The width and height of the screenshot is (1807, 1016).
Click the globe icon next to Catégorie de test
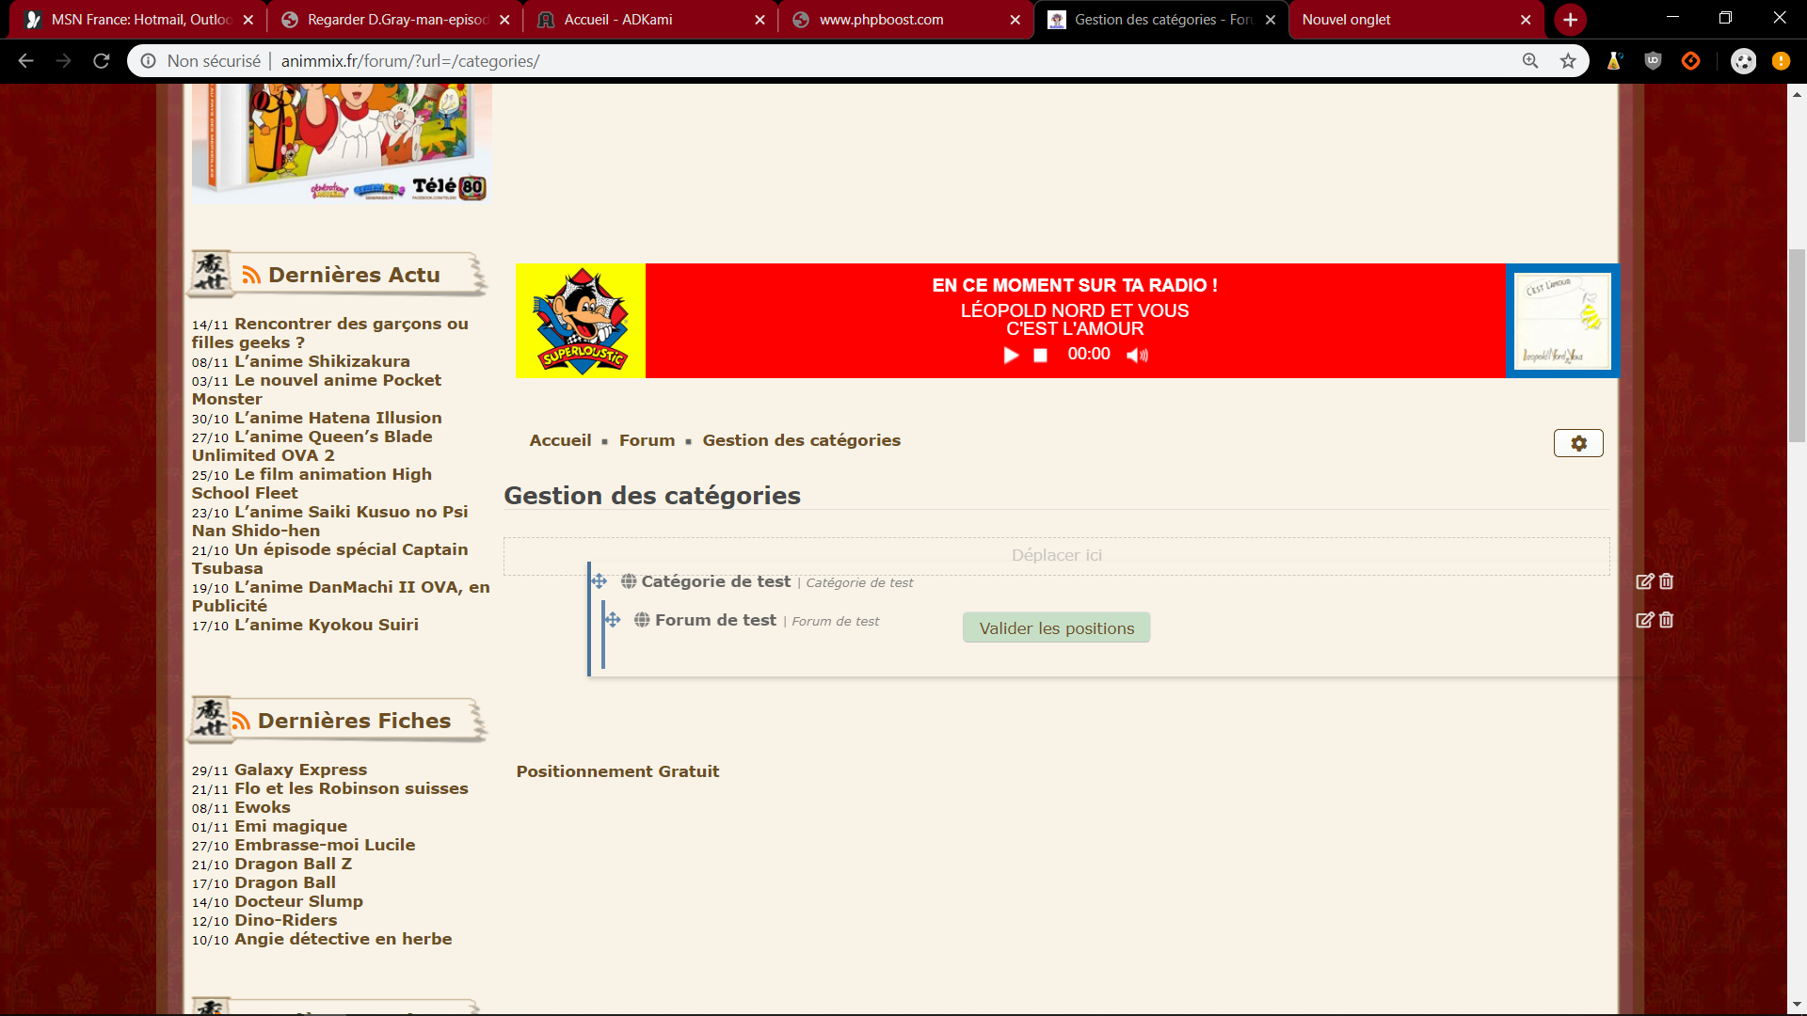click(629, 581)
